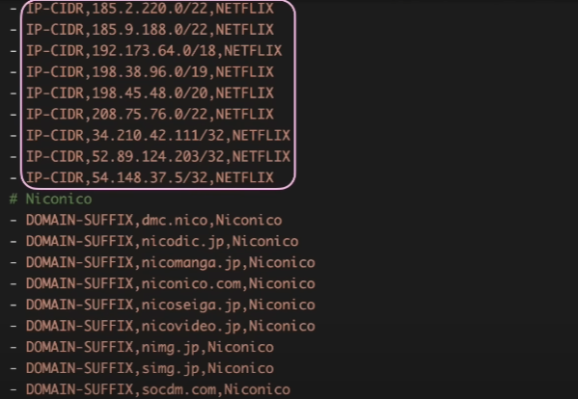Place cursor on nicoseiga.jp rule
The height and width of the screenshot is (399, 578).
(170, 305)
